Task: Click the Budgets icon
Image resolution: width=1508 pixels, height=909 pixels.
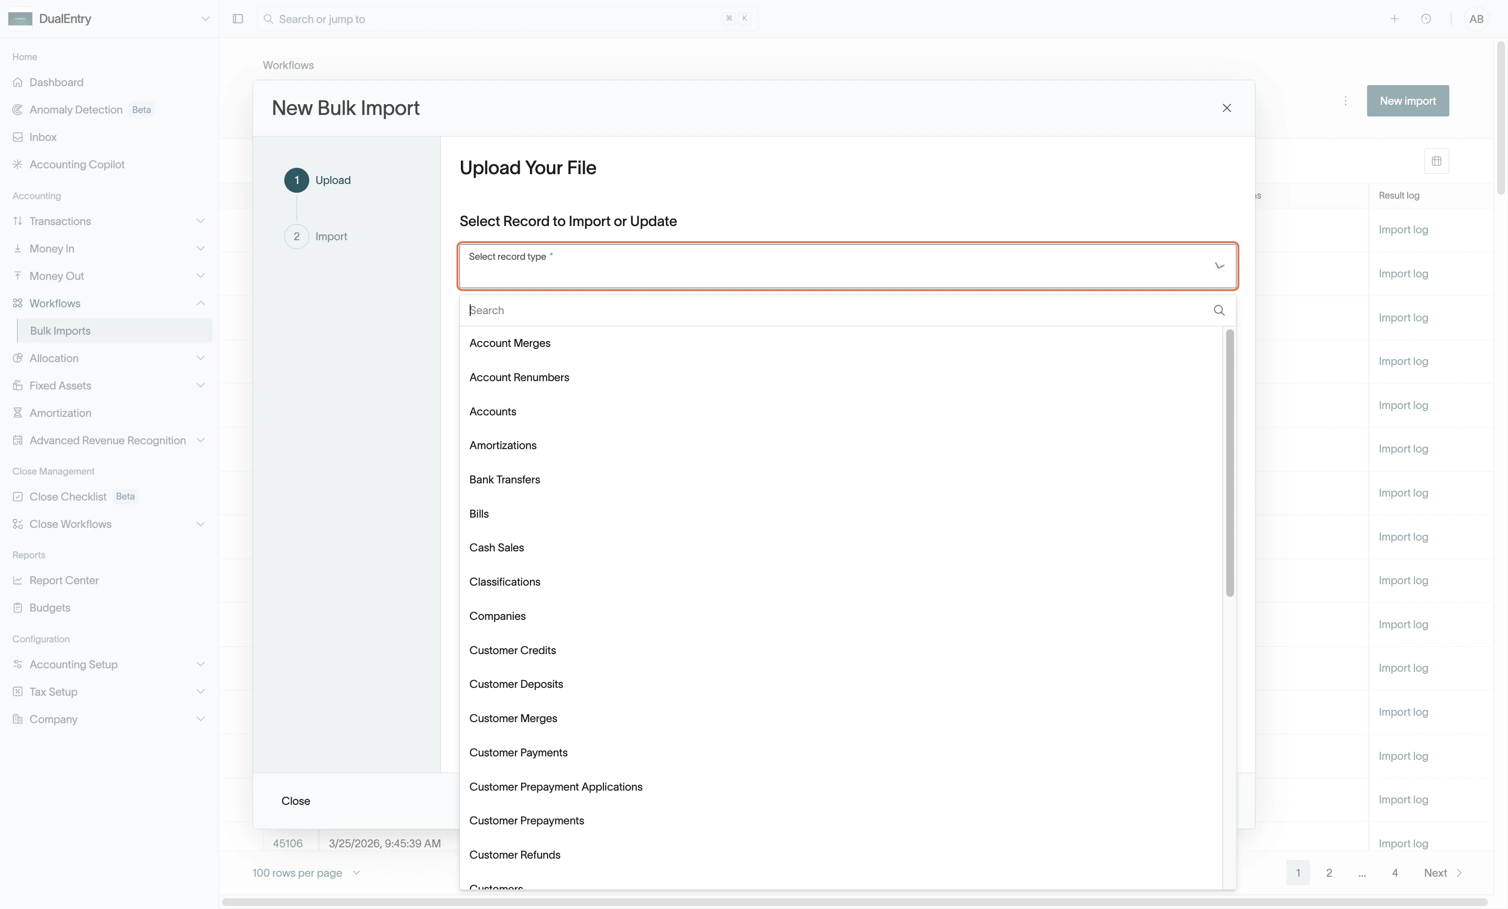Action: (18, 608)
